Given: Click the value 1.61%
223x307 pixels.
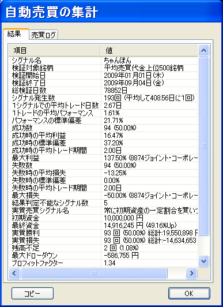Looking at the screenshot, I should click(x=112, y=113).
